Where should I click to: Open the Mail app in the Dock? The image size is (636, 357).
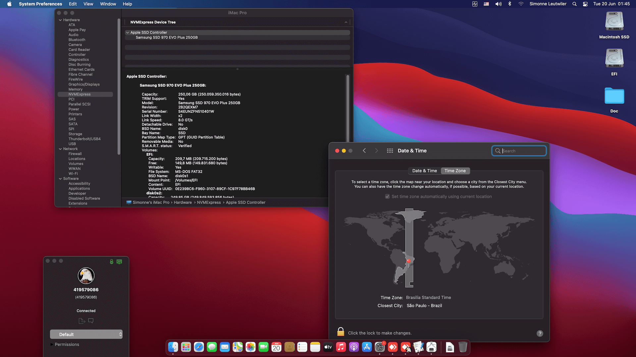point(225,347)
